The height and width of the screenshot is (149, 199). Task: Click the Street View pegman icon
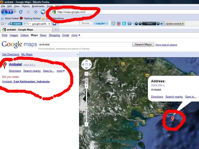86,81
